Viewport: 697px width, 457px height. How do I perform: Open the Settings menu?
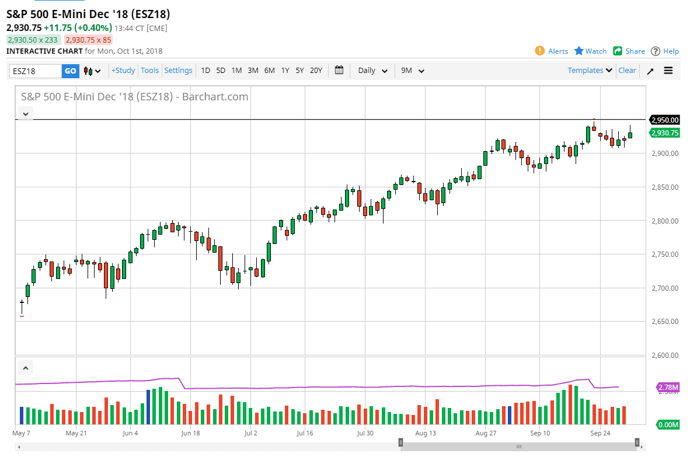[x=178, y=70]
